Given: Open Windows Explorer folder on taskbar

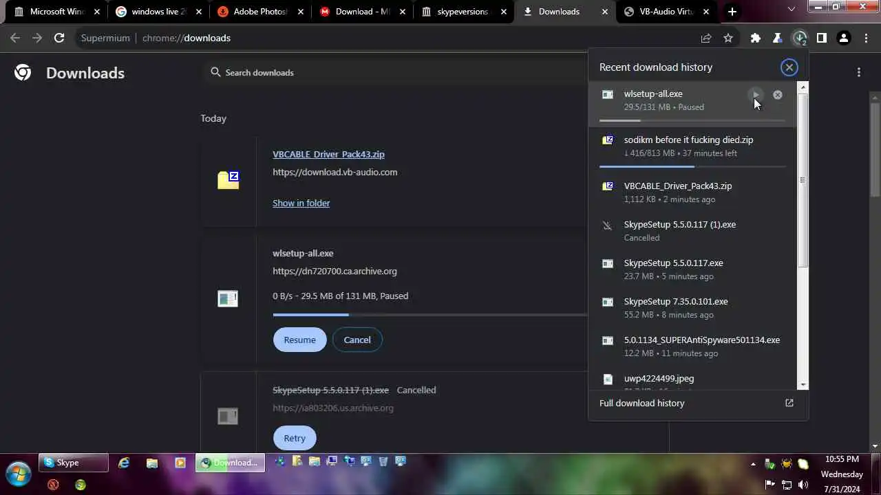Looking at the screenshot, I should tap(152, 463).
